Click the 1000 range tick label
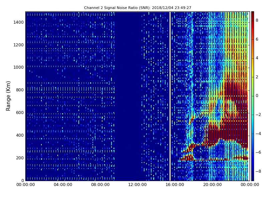 [x=19, y=67]
